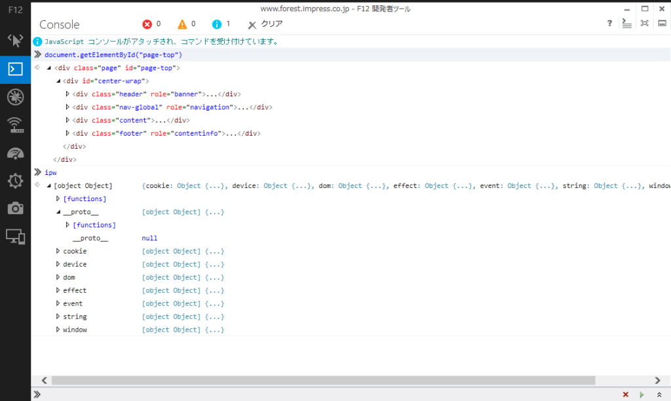Click the left arrow of horizontal scrollbar
The height and width of the screenshot is (401, 671).
click(45, 381)
